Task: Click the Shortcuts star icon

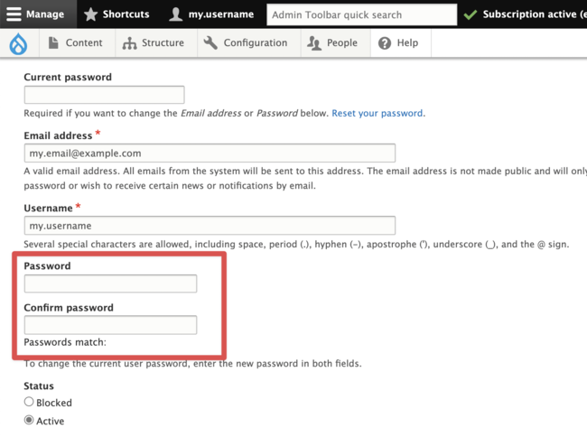Action: click(x=90, y=14)
